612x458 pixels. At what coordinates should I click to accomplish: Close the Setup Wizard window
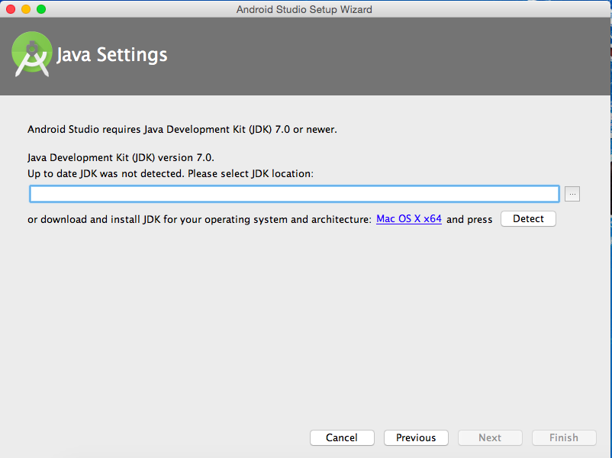(x=11, y=9)
